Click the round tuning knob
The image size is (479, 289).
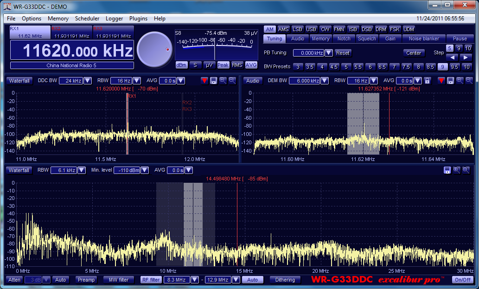(154, 48)
